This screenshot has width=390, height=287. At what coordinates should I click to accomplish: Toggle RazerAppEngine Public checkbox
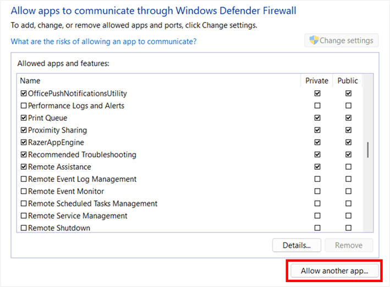pyautogui.click(x=348, y=143)
